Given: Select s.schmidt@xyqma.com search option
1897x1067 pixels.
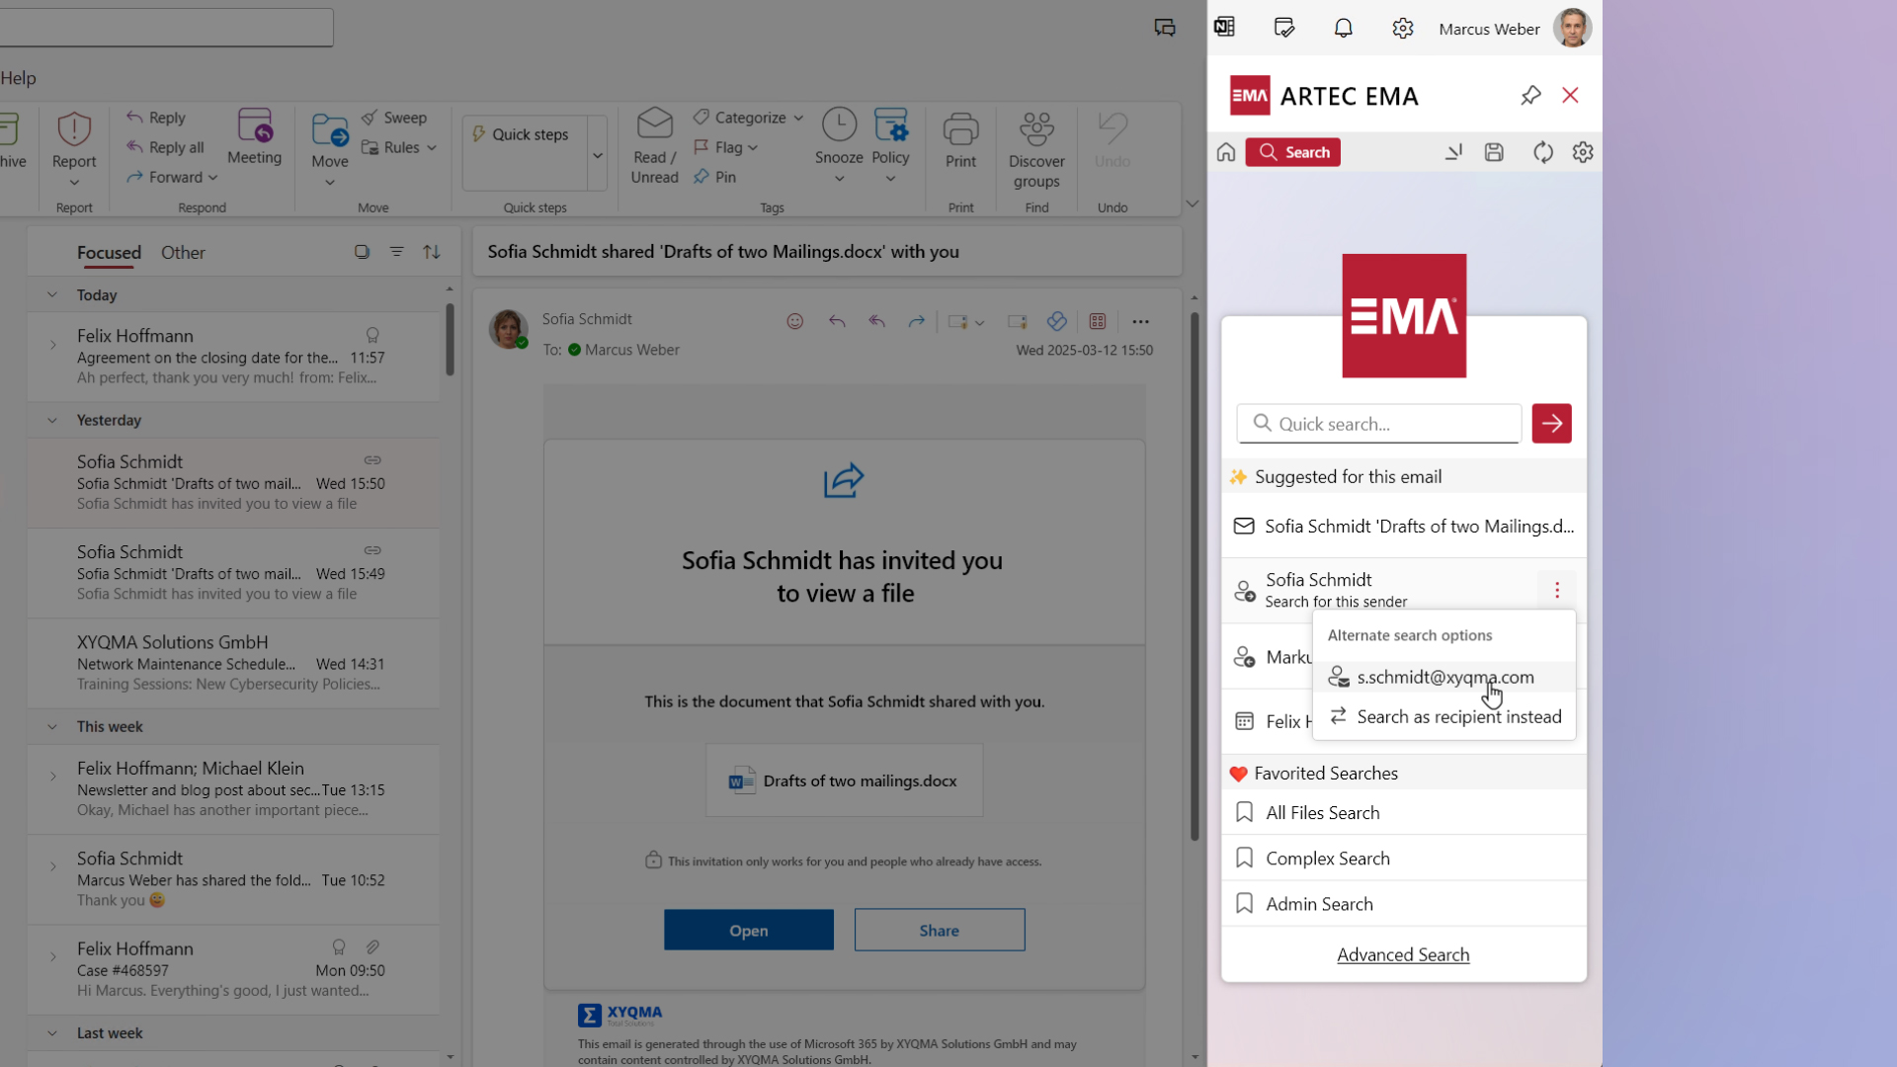Looking at the screenshot, I should pos(1444,678).
